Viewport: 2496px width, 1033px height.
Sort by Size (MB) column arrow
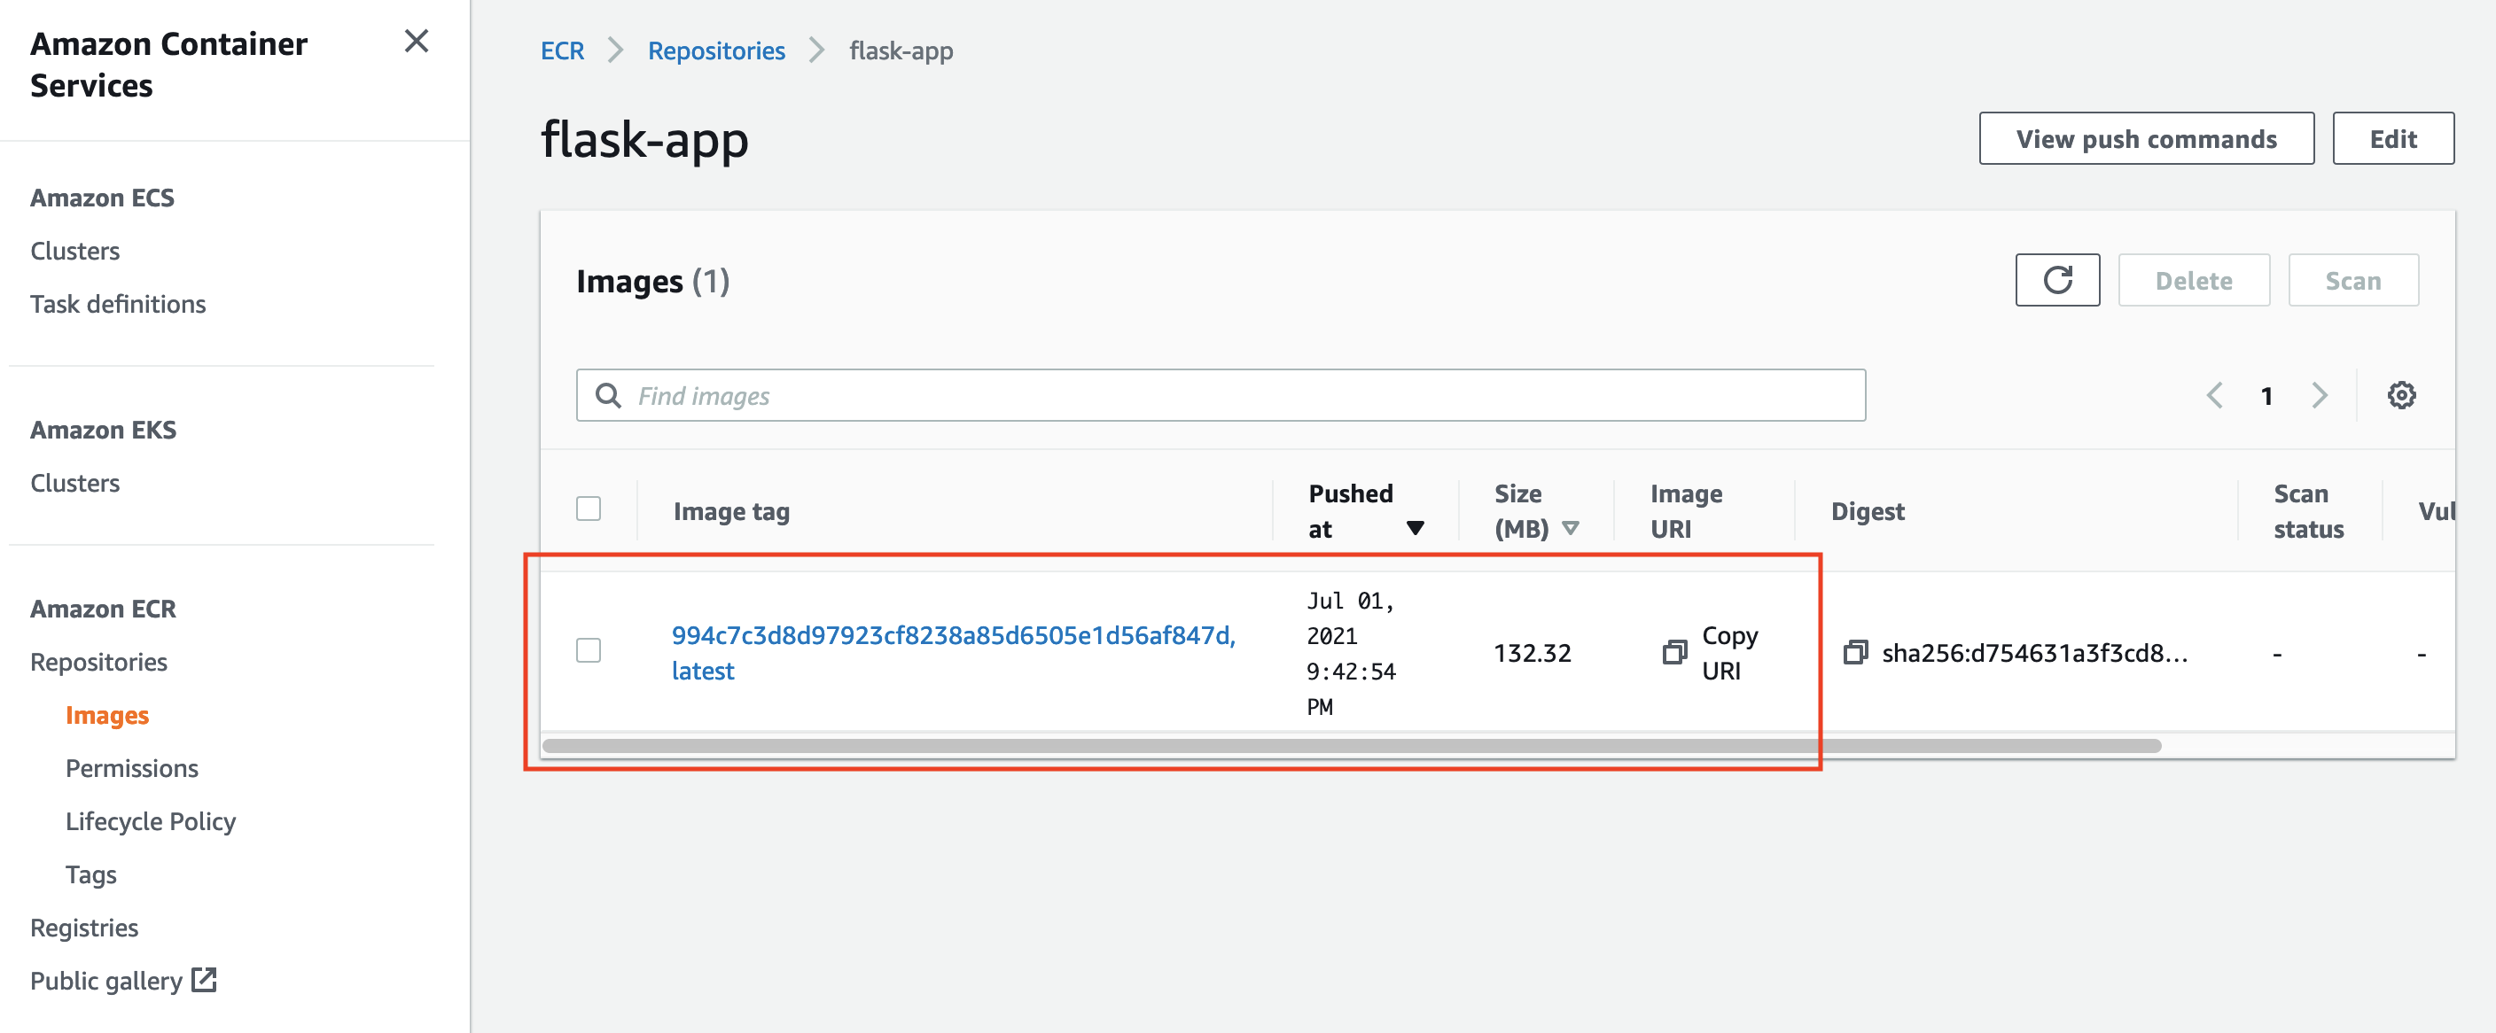point(1571,529)
